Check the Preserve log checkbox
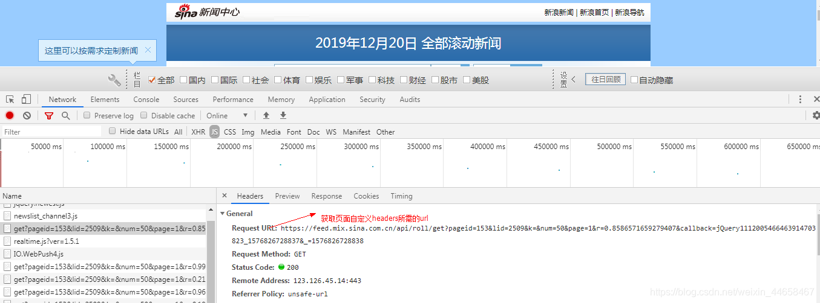The width and height of the screenshot is (820, 303). (87, 115)
